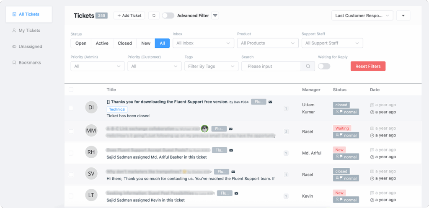Click the 359 tickets count badge
Screen dimensions: 429x208
tap(101, 15)
